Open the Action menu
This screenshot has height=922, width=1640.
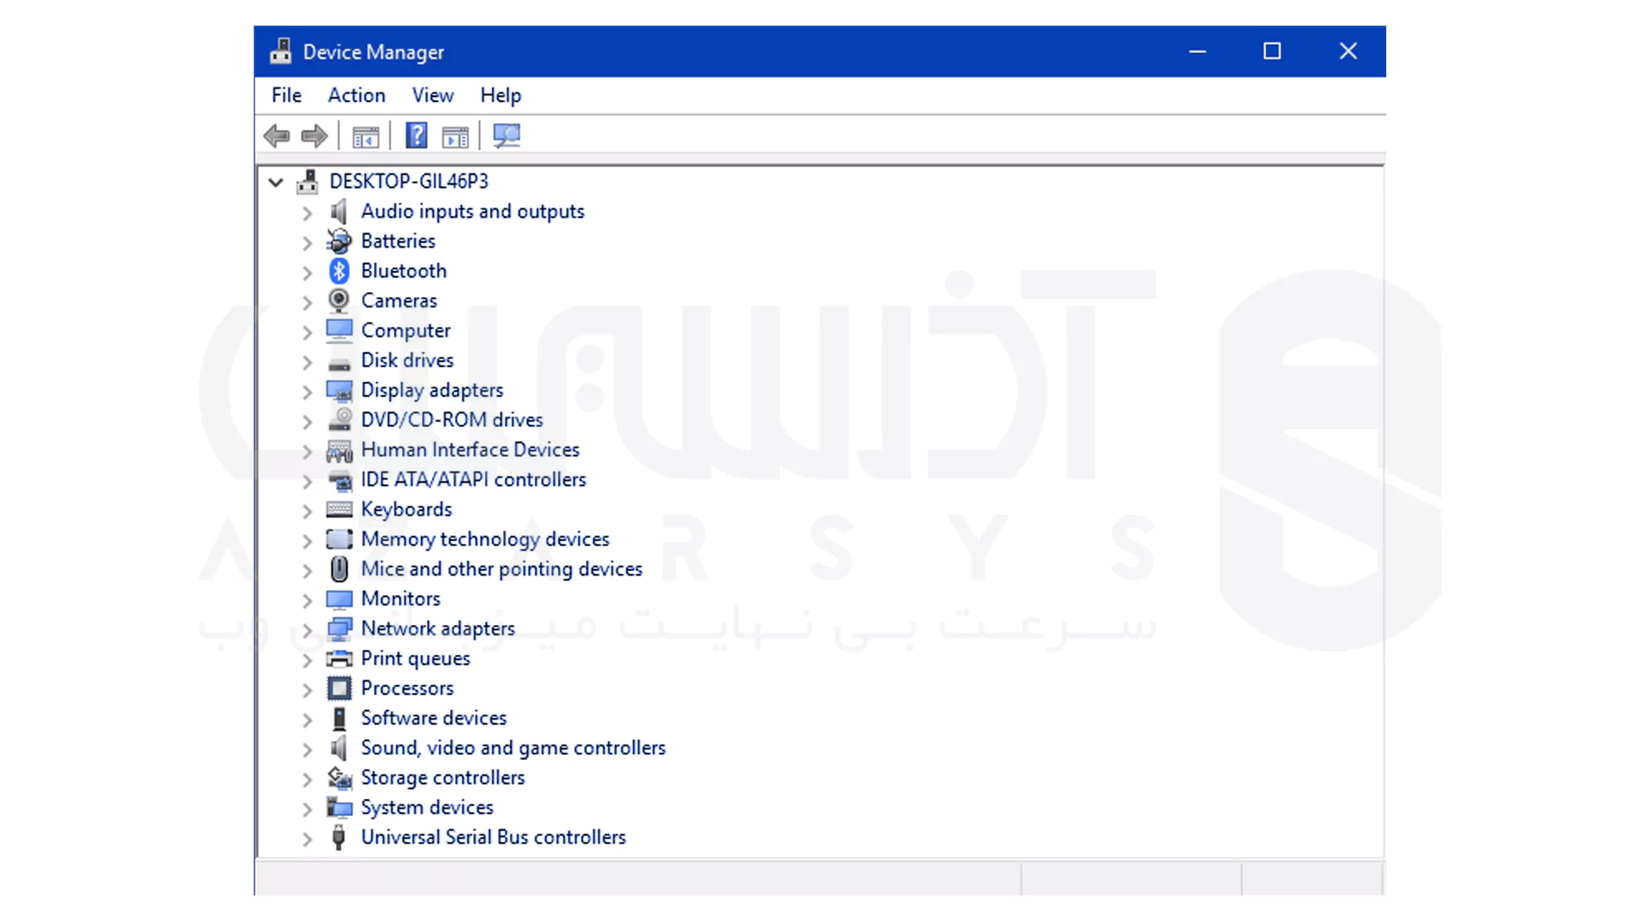pyautogui.click(x=356, y=96)
